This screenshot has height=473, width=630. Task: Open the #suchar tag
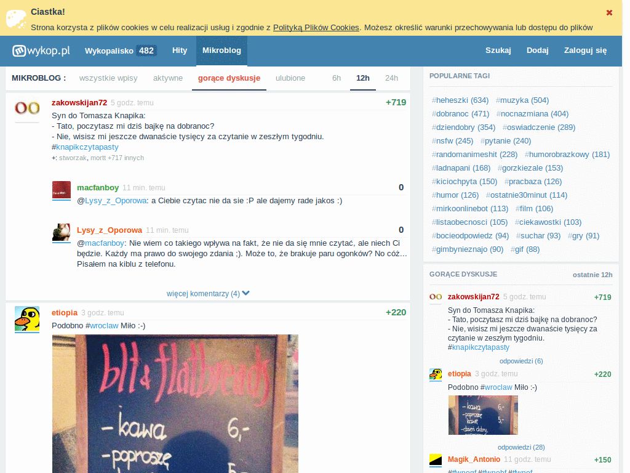538,236
